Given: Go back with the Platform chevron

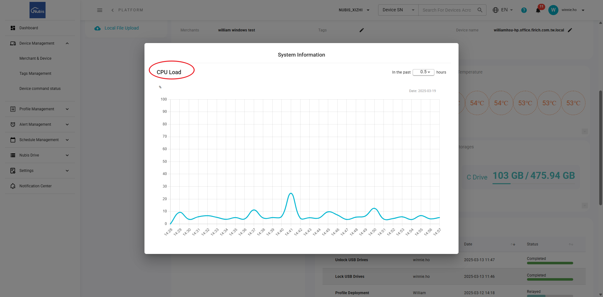Looking at the screenshot, I should pos(112,10).
